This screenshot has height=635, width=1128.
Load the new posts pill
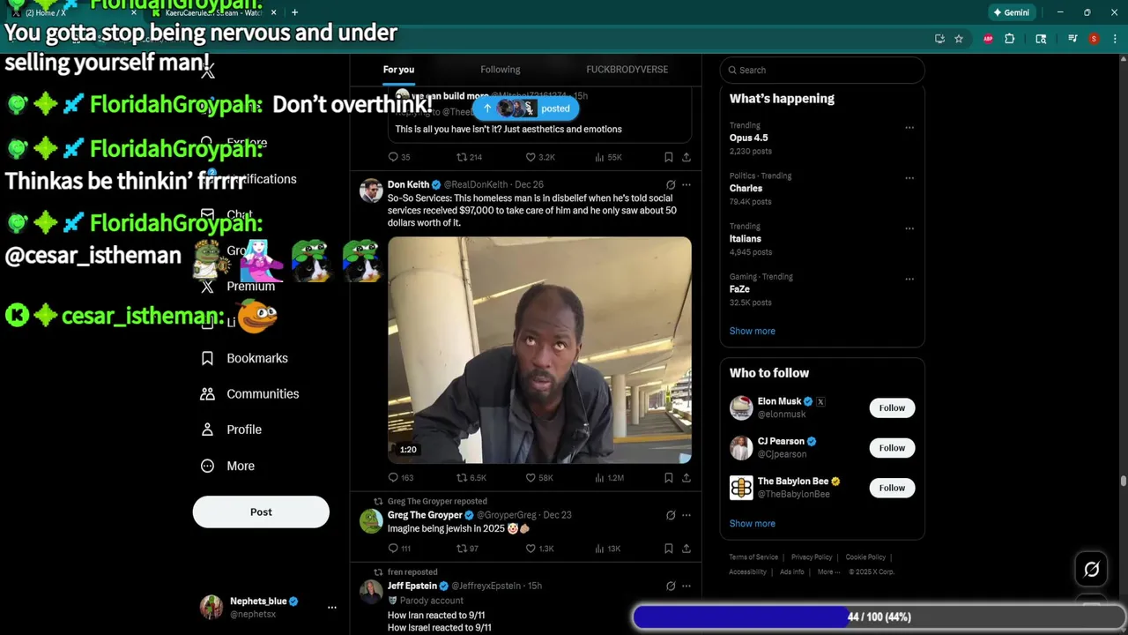click(525, 108)
